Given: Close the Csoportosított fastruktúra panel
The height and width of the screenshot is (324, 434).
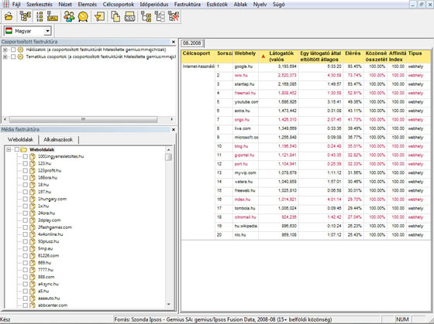Looking at the screenshot, I should click(174, 42).
